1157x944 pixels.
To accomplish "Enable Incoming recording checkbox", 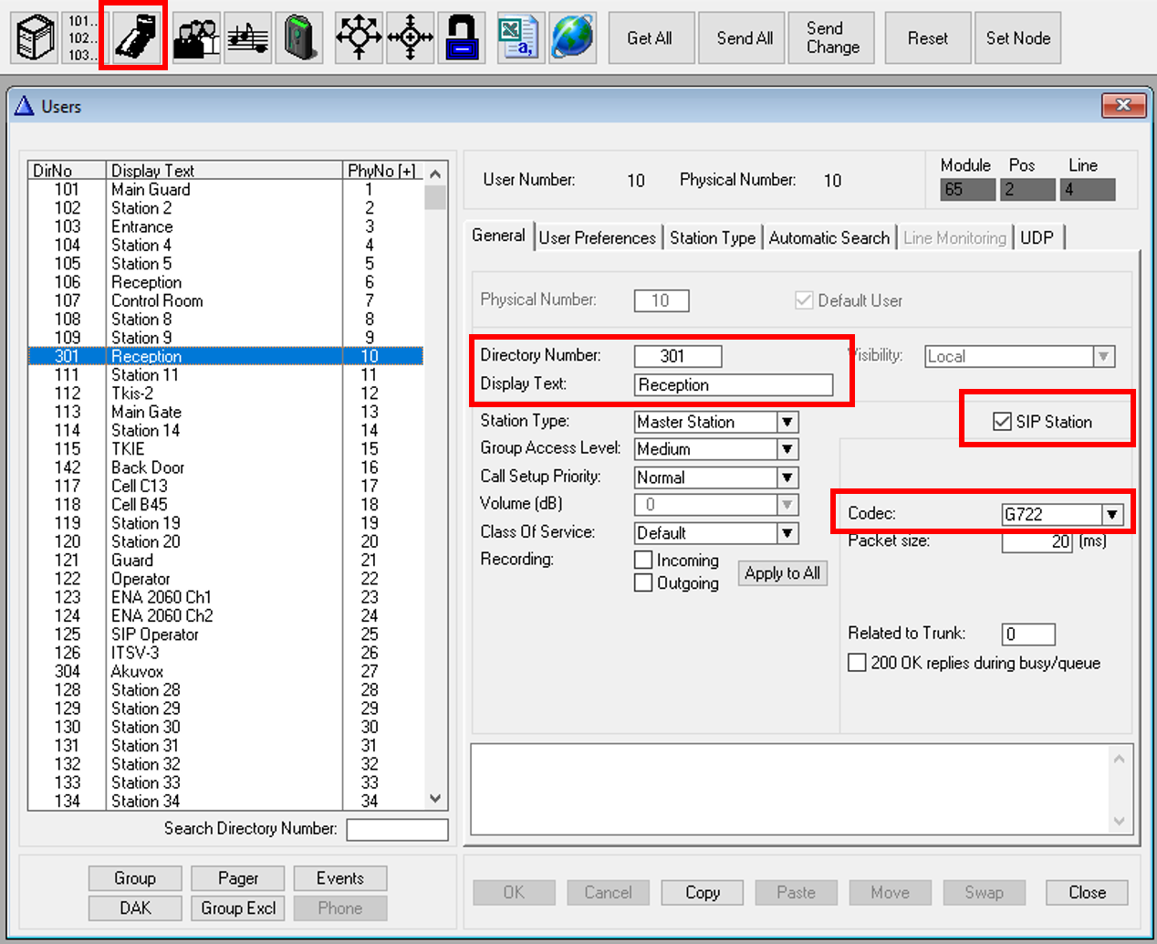I will pos(643,560).
